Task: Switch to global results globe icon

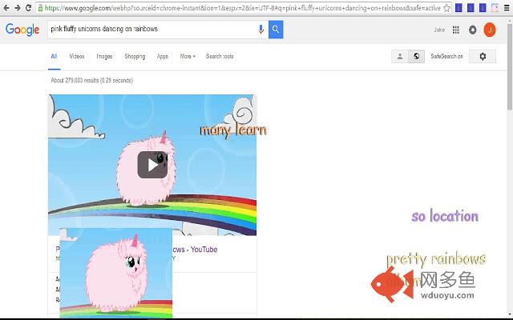Action: click(x=417, y=56)
